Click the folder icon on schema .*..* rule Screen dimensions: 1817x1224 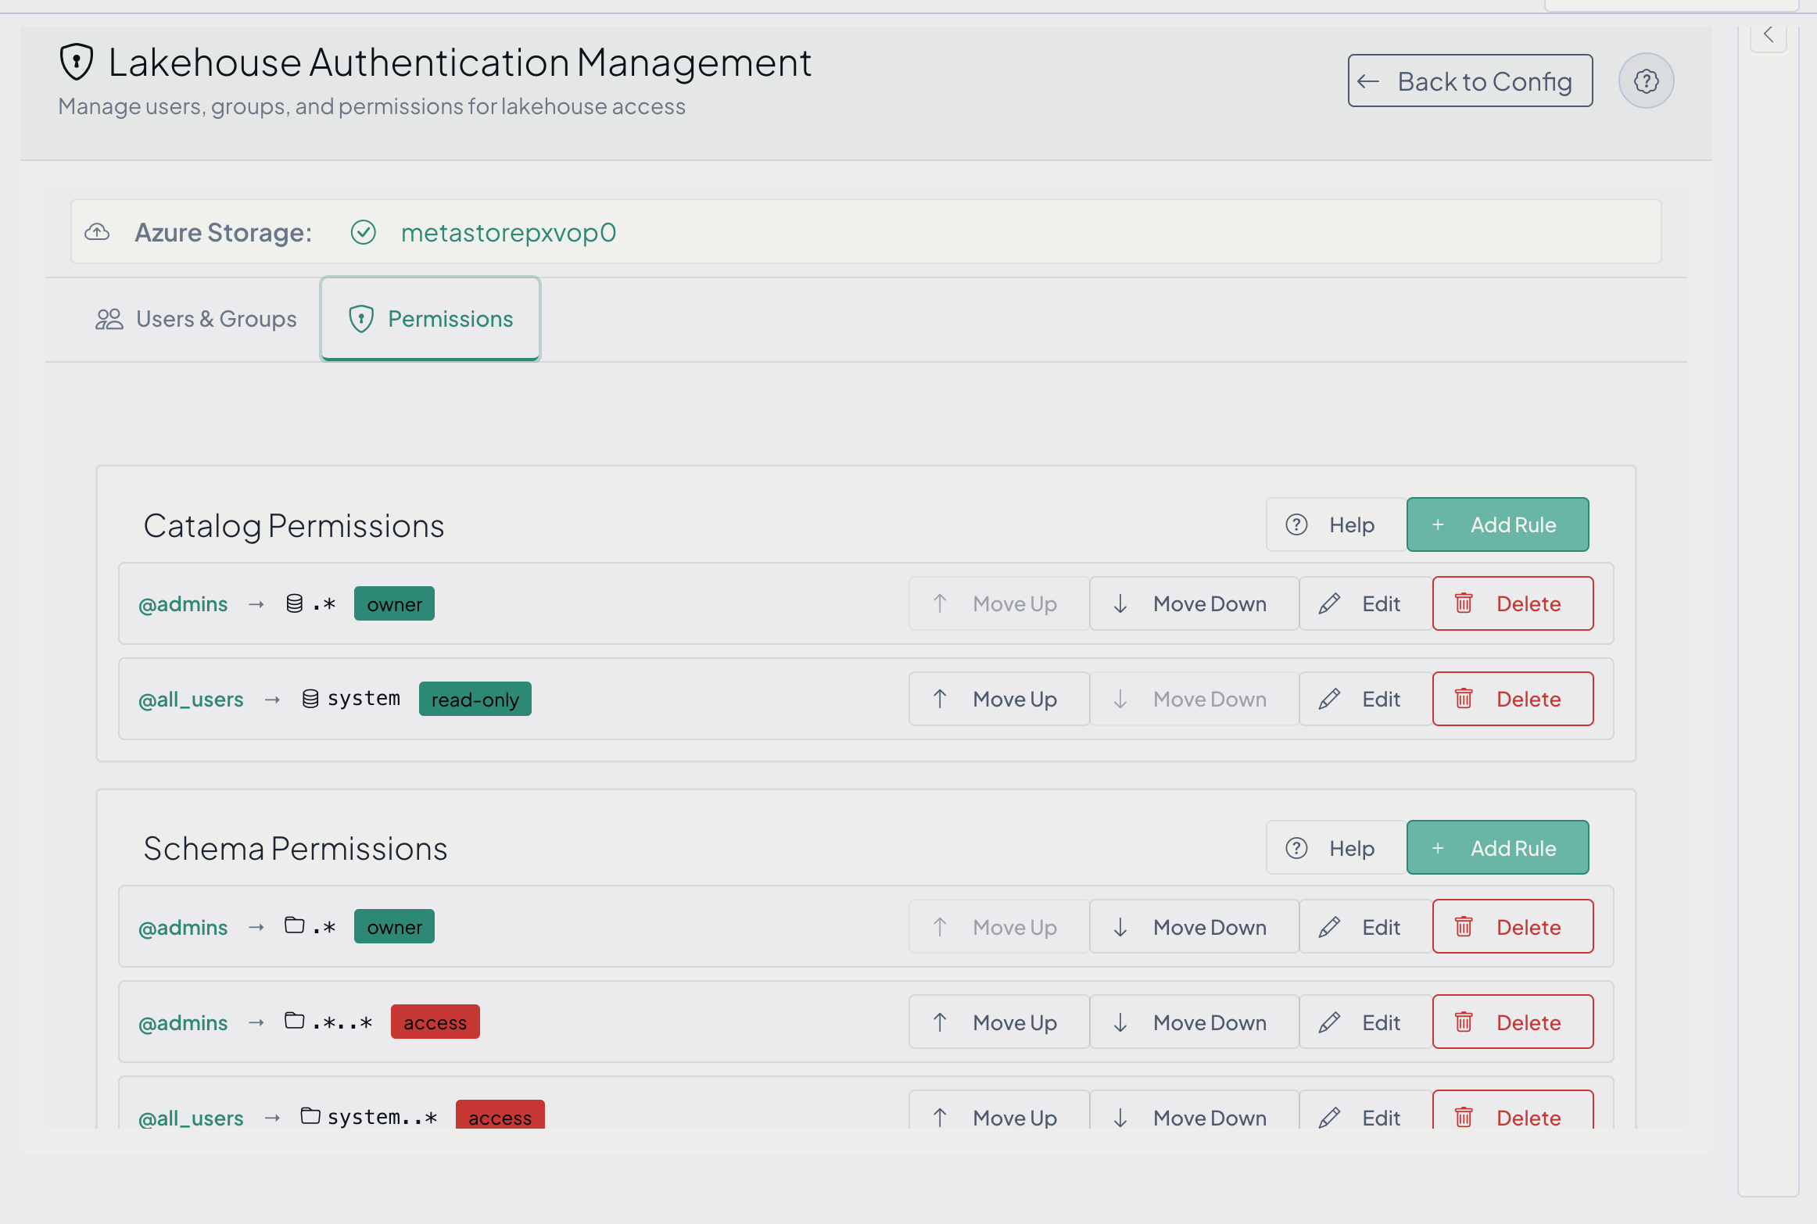(x=294, y=1021)
